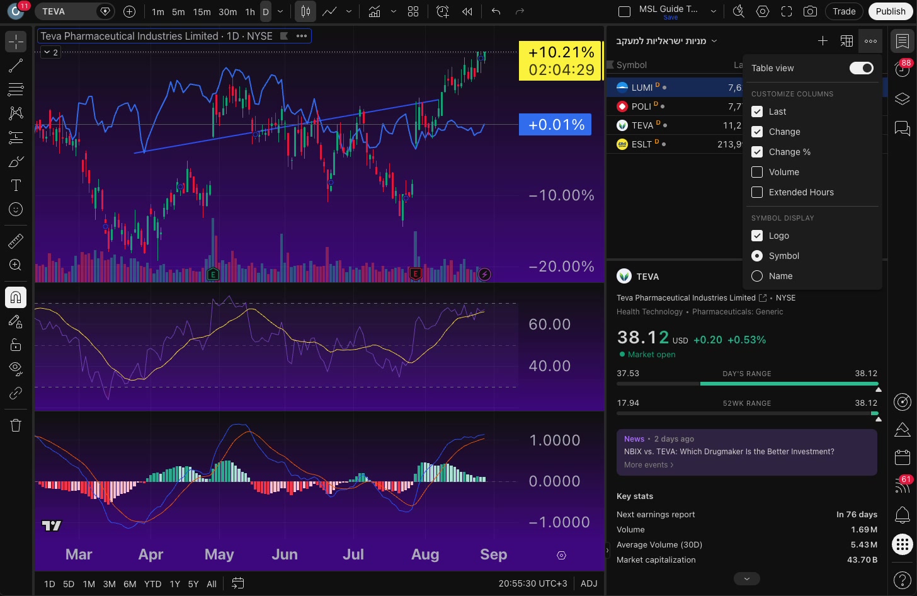The image size is (917, 596).
Task: Click the Publish button
Action: click(x=891, y=11)
